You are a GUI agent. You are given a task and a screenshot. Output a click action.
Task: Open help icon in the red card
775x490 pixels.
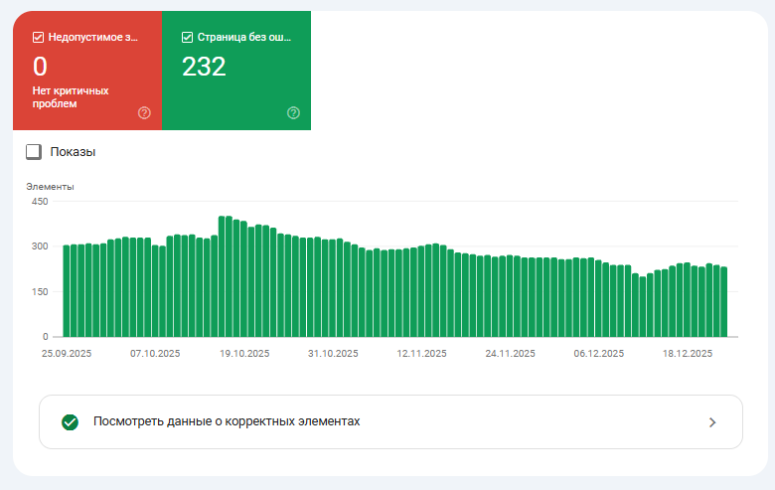(x=144, y=112)
